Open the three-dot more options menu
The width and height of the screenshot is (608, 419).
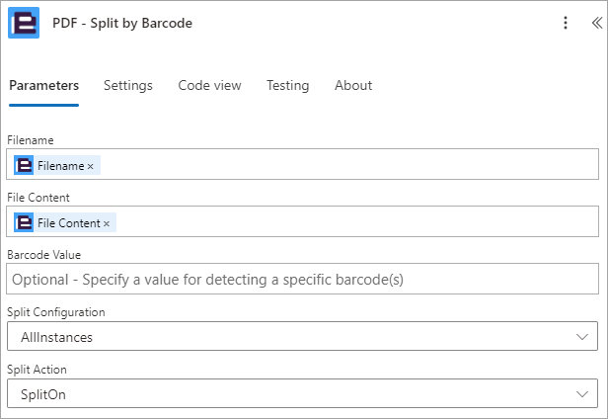(x=566, y=23)
